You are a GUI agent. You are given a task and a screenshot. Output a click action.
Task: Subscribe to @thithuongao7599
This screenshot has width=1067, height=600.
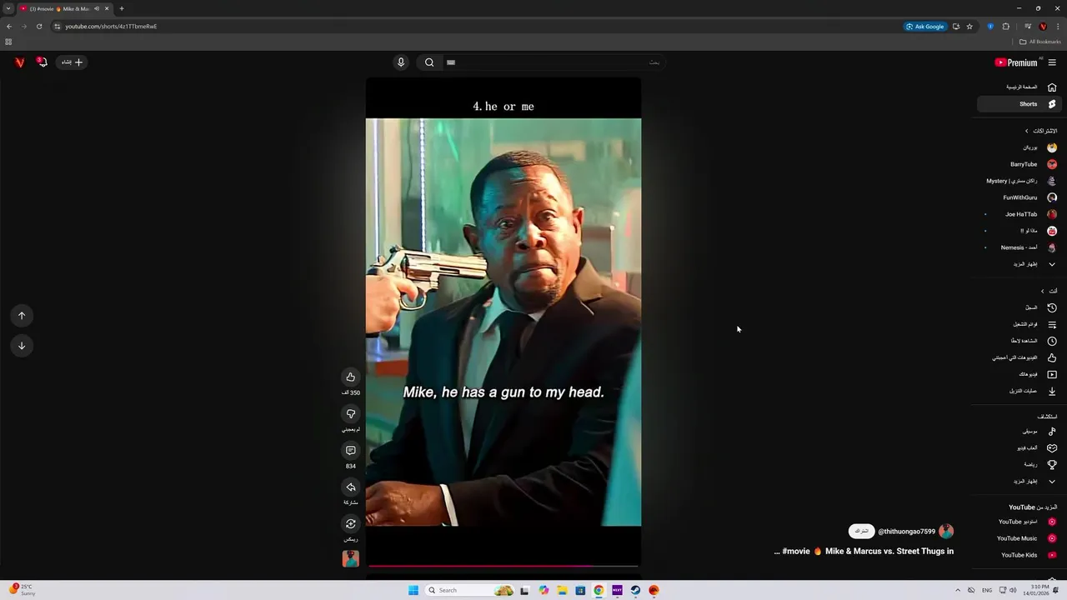coord(861,531)
